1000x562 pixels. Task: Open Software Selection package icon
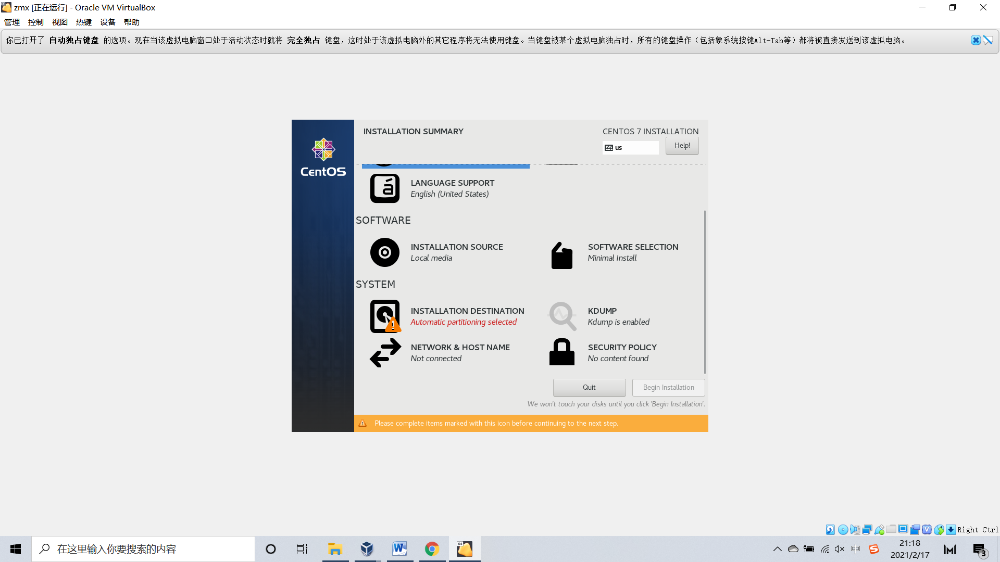coord(561,256)
